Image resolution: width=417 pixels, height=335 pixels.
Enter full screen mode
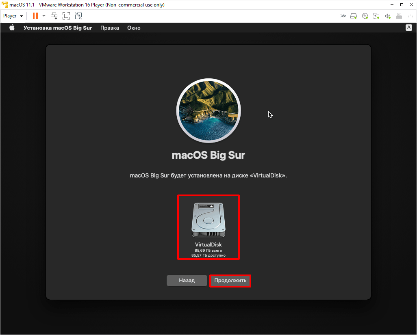tap(66, 16)
